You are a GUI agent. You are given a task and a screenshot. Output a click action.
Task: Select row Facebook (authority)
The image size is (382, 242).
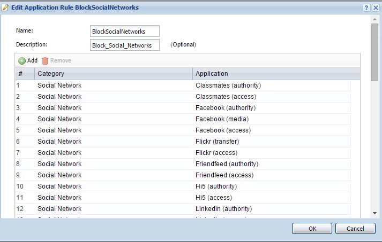pyautogui.click(x=183, y=108)
